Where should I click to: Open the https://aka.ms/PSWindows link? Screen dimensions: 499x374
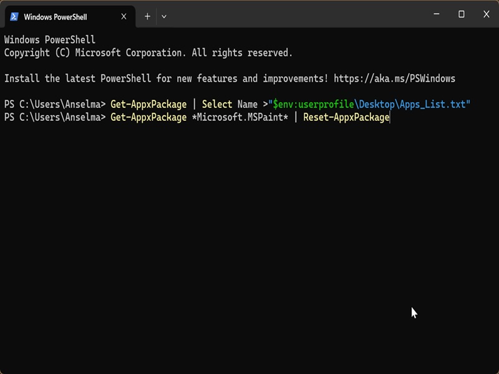[x=394, y=79]
